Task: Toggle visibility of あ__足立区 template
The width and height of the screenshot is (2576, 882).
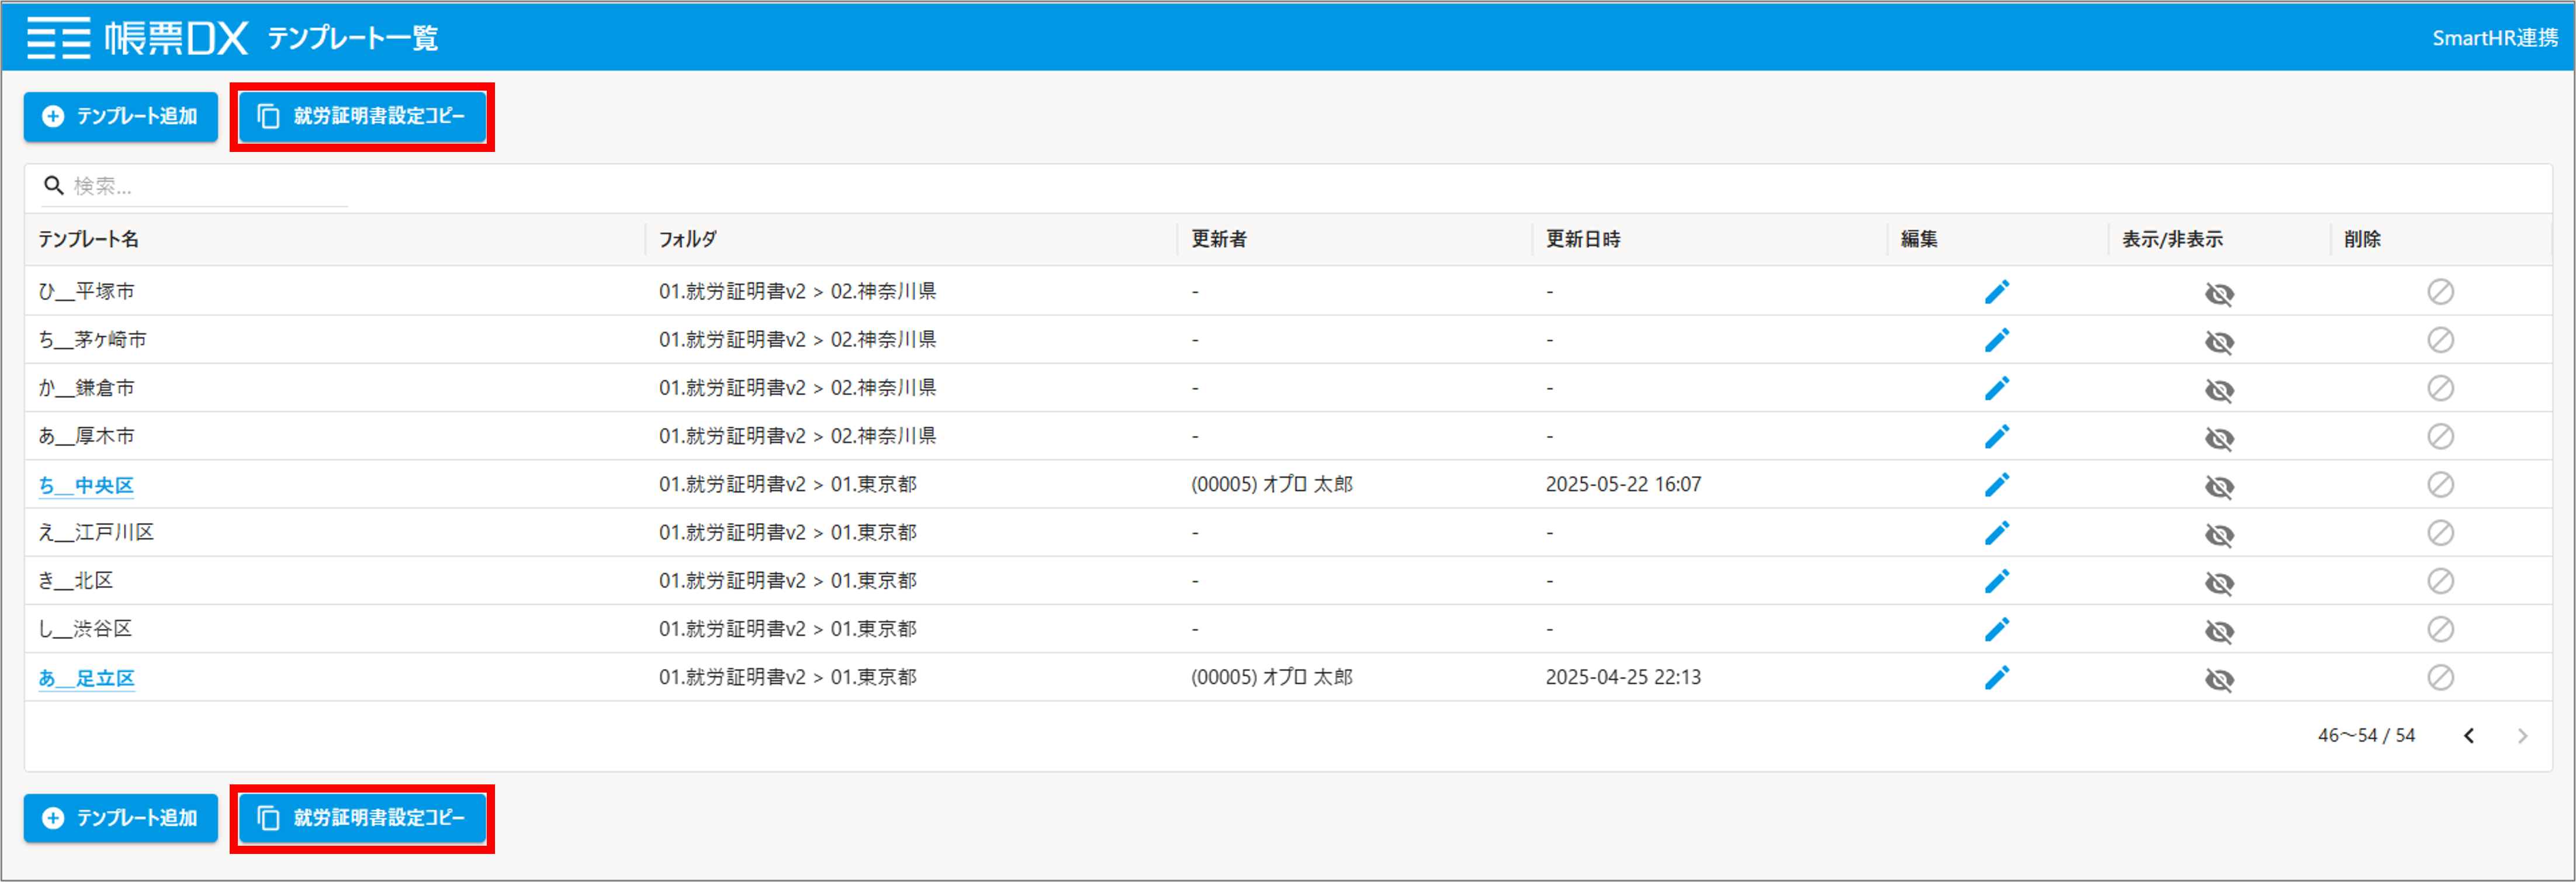Action: click(2219, 679)
